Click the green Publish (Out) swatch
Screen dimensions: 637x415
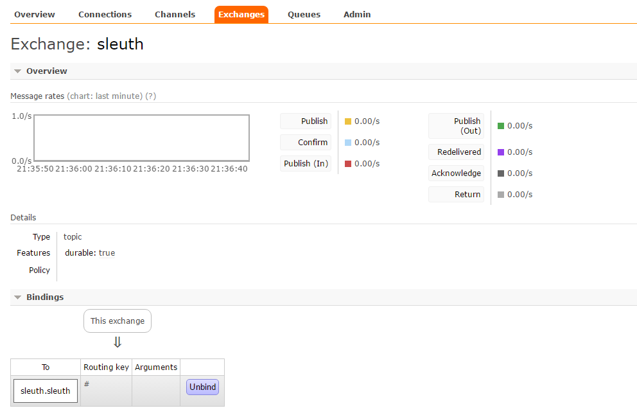(501, 126)
